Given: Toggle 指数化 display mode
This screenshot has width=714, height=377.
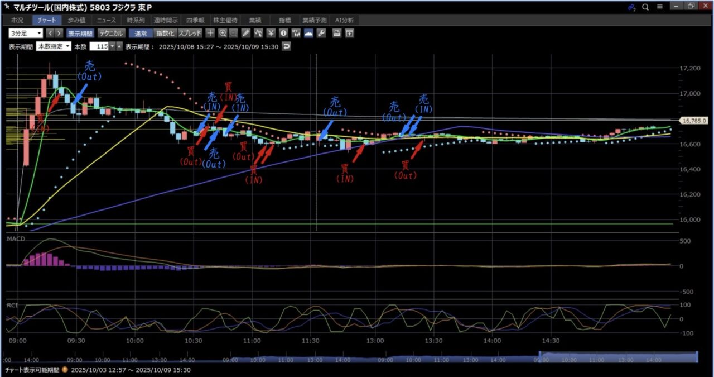Looking at the screenshot, I should 165,33.
